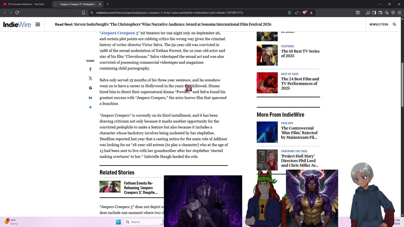Viewport: 404px width, 227px height.
Task: Open Read Next Steven Soderbergh headline link
Action: [172, 24]
